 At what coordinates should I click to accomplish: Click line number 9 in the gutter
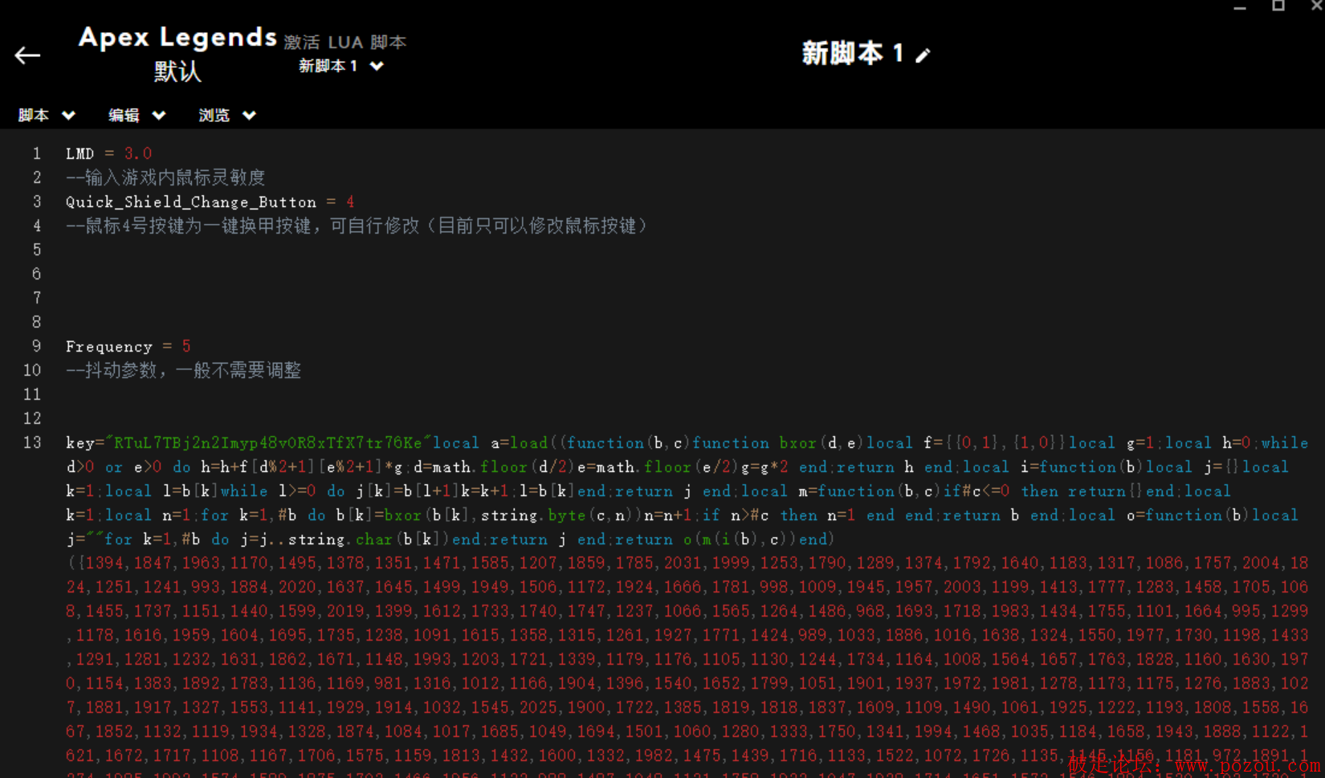(36, 346)
